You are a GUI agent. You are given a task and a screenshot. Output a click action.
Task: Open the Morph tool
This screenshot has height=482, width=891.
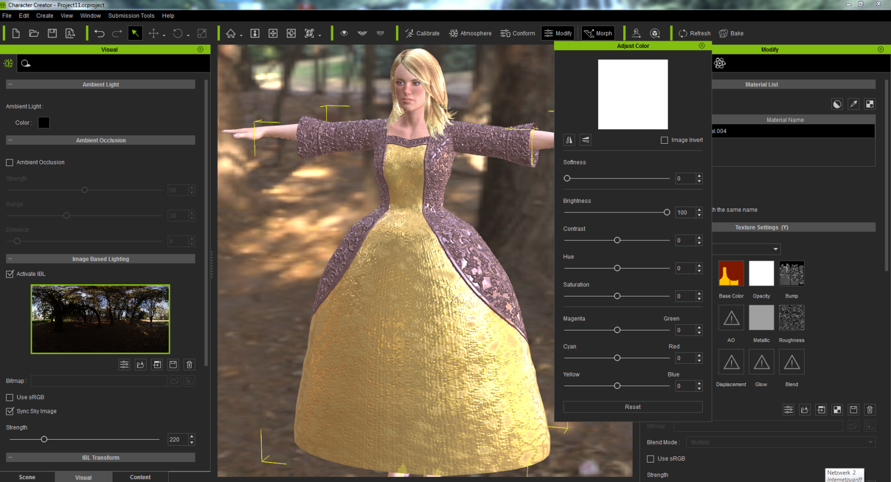tap(598, 33)
